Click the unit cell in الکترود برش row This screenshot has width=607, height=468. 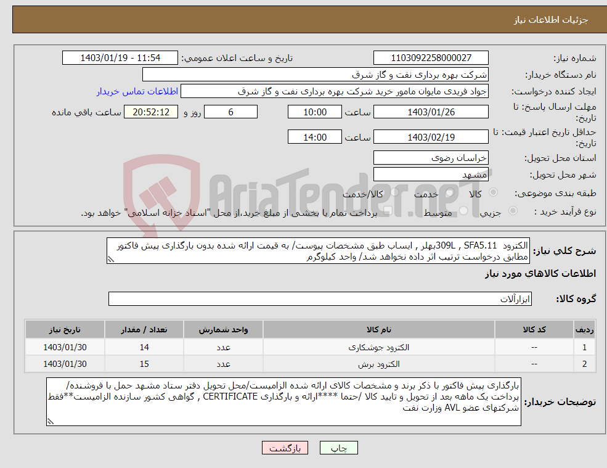coord(223,364)
